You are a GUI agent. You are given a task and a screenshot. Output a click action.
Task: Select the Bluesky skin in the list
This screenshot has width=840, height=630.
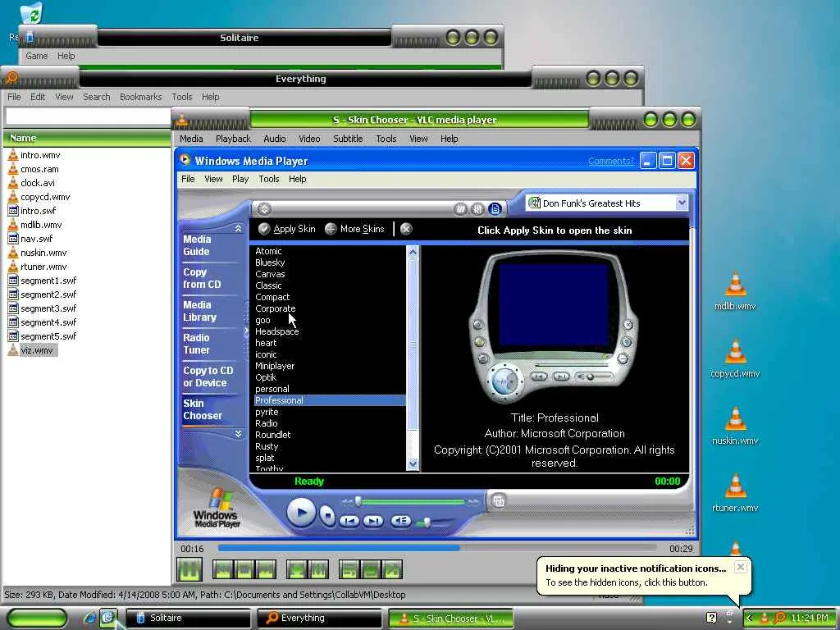tap(270, 262)
